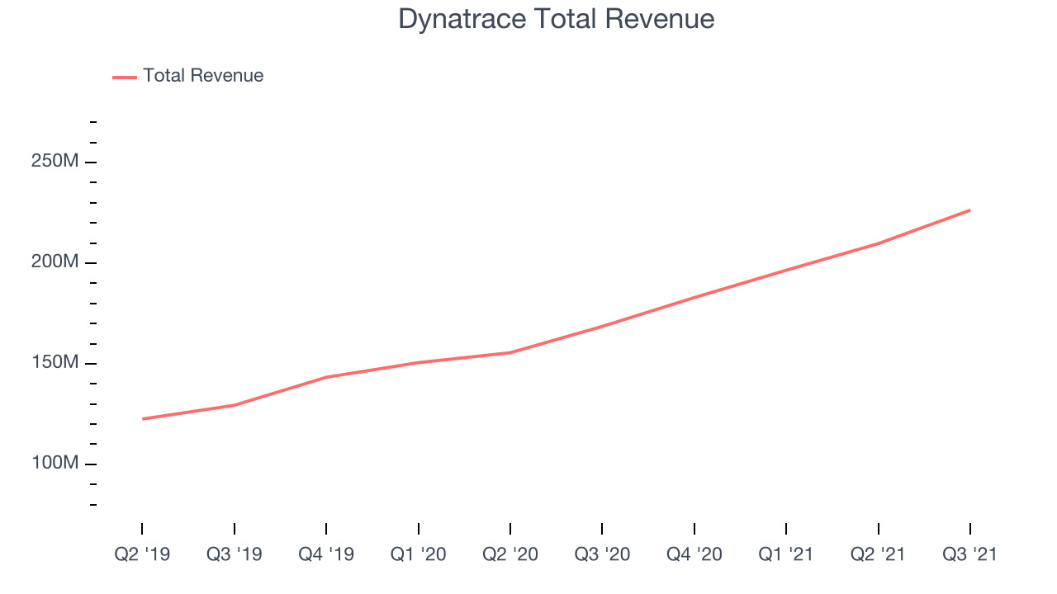This screenshot has width=1057, height=594.
Task: Click the revenue line point above Q4 '19
Action: pyautogui.click(x=326, y=377)
